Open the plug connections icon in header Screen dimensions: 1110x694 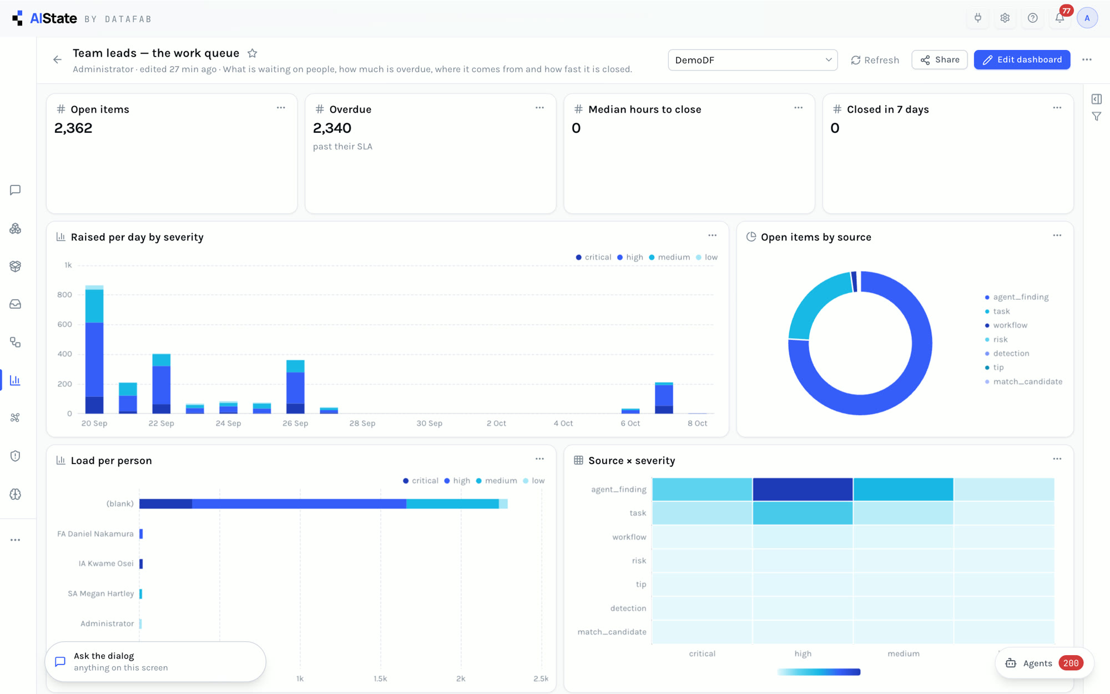978,18
